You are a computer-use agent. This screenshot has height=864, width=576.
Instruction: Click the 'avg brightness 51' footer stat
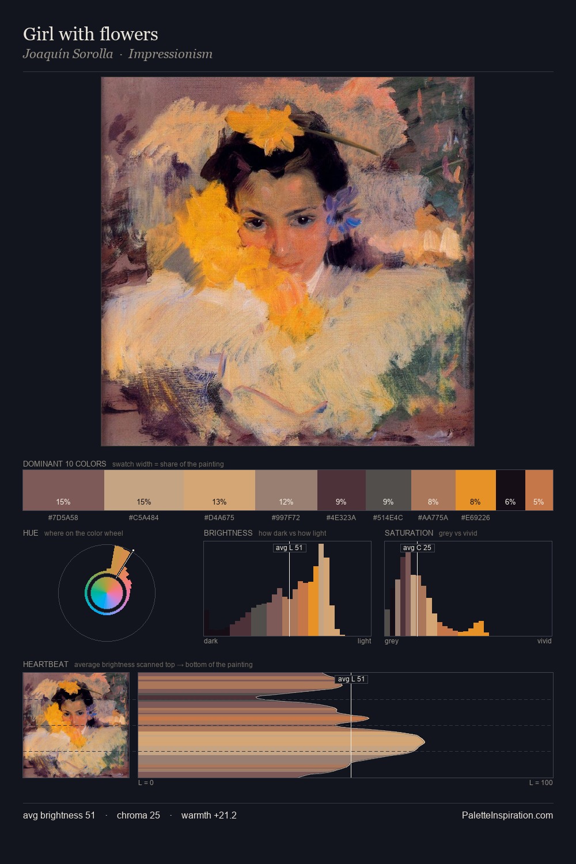(59, 815)
